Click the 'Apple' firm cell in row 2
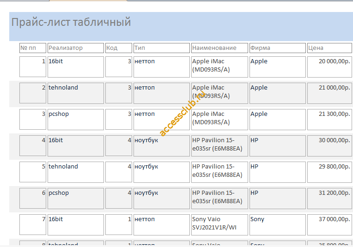Image resolution: width=353 pixels, height=247 pixels. coord(278,93)
